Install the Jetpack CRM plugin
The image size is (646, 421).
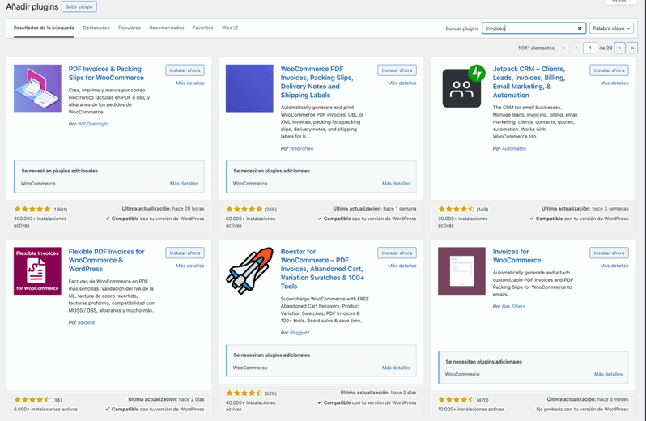(609, 70)
